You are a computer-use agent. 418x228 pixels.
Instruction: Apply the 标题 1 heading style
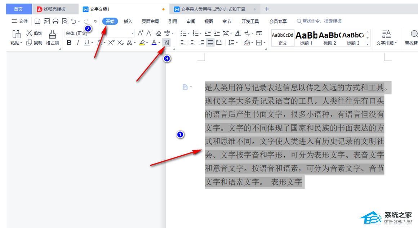[x=306, y=38]
